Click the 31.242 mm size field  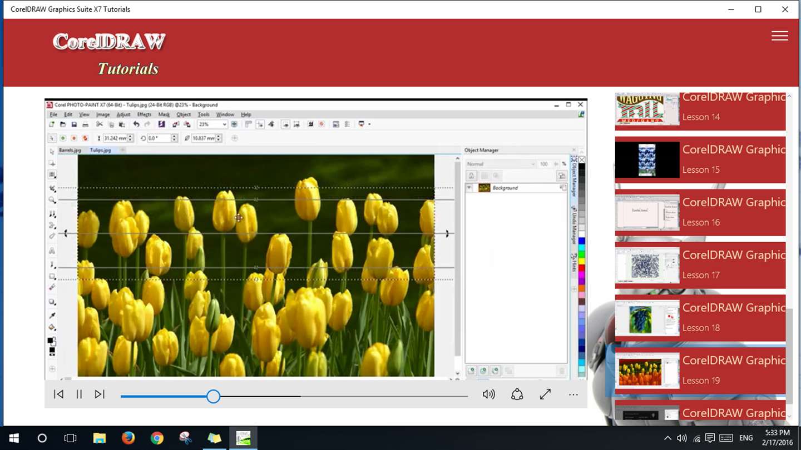click(115, 138)
